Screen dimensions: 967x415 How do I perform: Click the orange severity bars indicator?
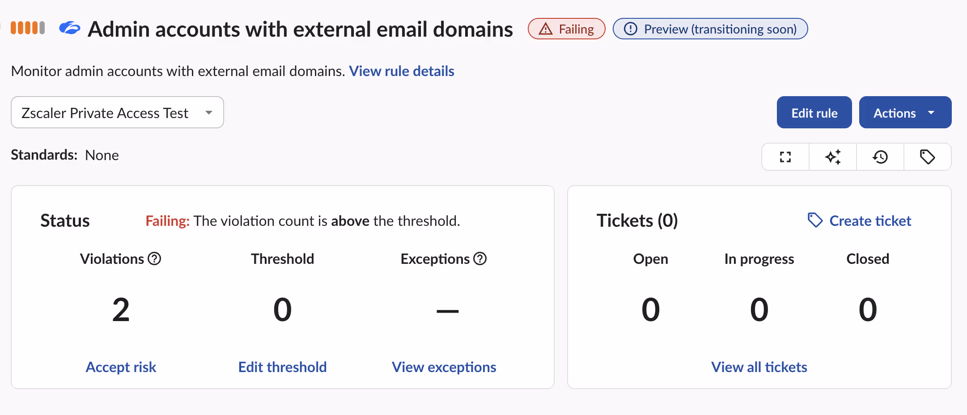click(x=28, y=28)
